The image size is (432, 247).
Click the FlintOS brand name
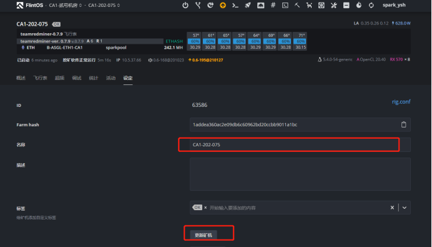pyautogui.click(x=34, y=5)
